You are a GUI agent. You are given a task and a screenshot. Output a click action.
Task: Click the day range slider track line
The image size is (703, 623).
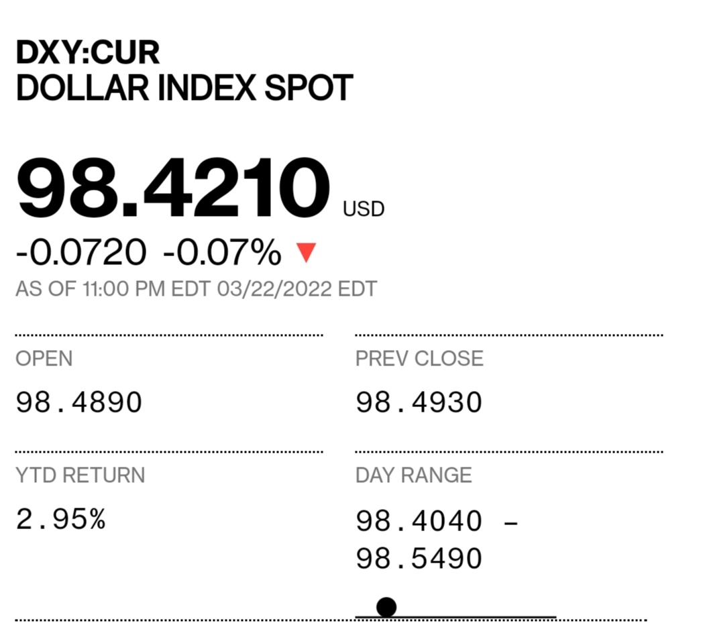(455, 617)
